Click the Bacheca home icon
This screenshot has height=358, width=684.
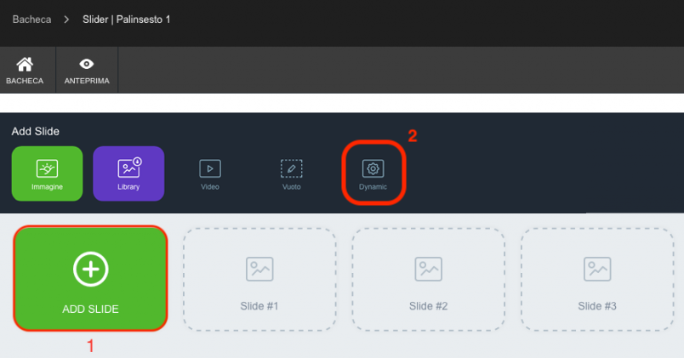tap(25, 64)
